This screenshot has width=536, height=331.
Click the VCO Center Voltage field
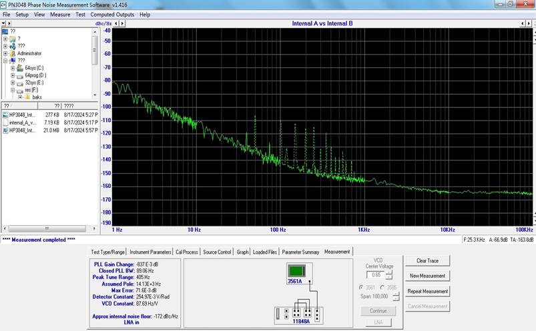point(376,274)
